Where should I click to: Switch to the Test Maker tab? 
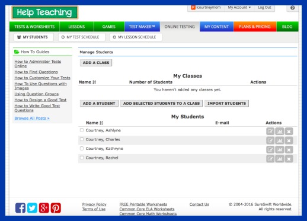click(x=142, y=27)
